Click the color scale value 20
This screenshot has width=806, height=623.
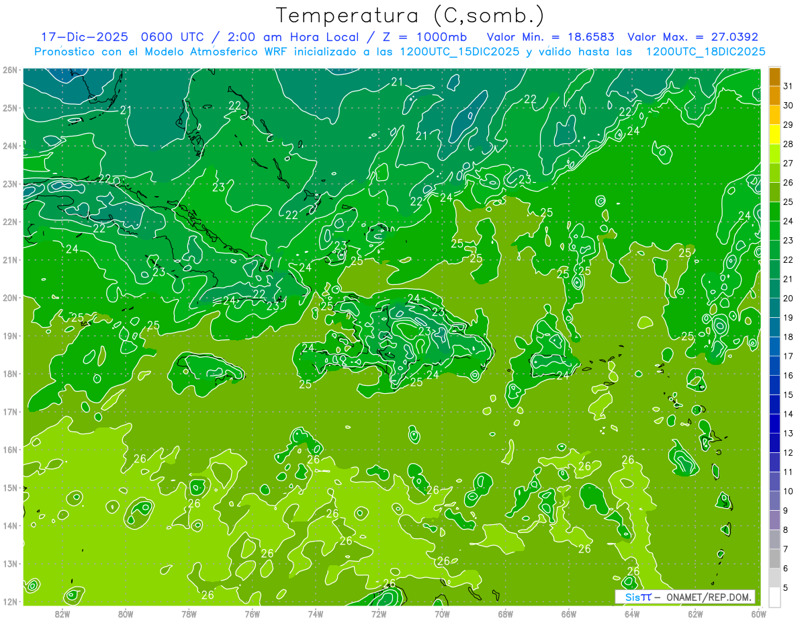(789, 298)
